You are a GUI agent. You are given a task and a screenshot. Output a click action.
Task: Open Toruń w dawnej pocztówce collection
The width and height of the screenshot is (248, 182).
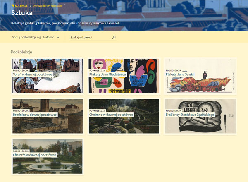pos(33,74)
